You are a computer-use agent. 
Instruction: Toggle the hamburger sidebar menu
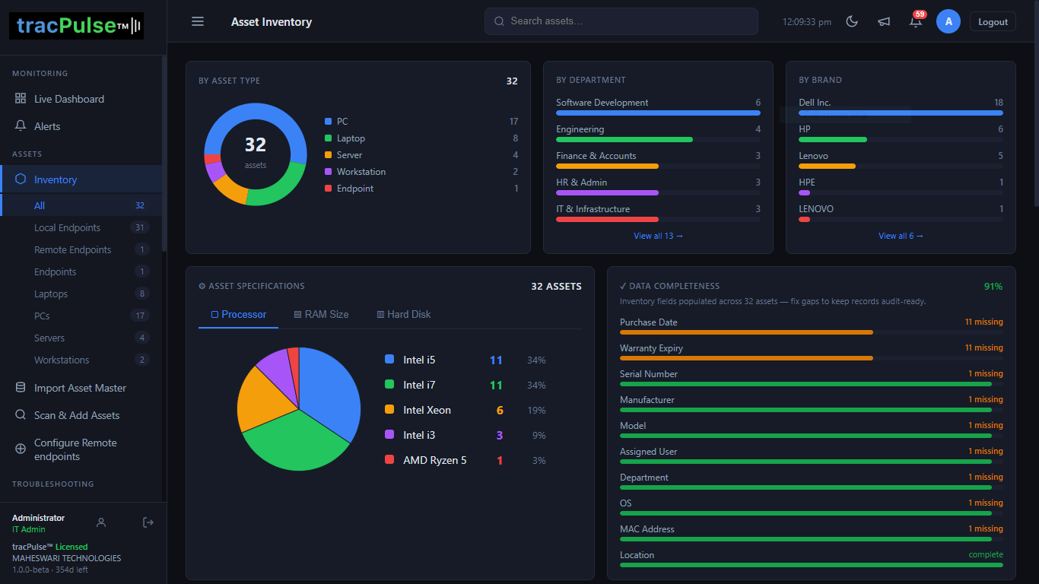point(198,21)
